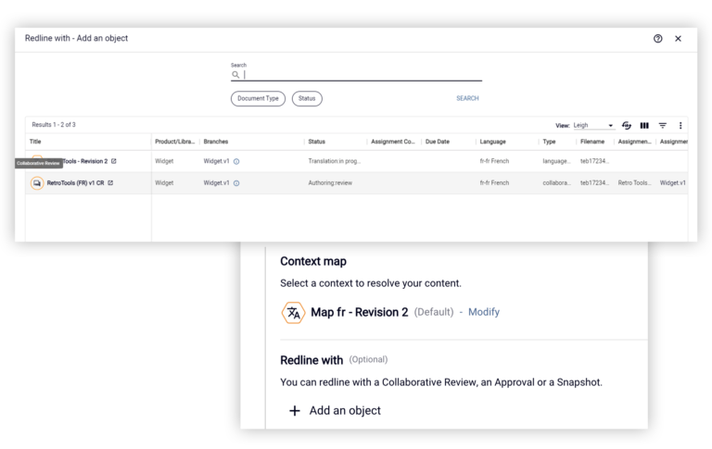This screenshot has height=449, width=712.
Task: Sort by the Status column header
Action: coord(316,142)
